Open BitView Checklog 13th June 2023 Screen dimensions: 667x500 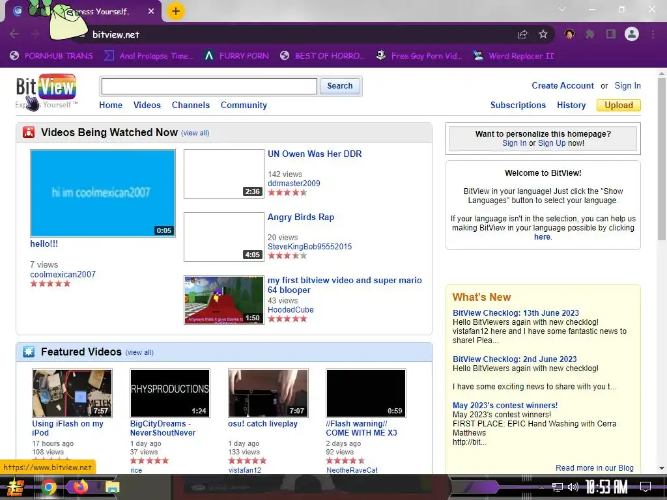(516, 313)
